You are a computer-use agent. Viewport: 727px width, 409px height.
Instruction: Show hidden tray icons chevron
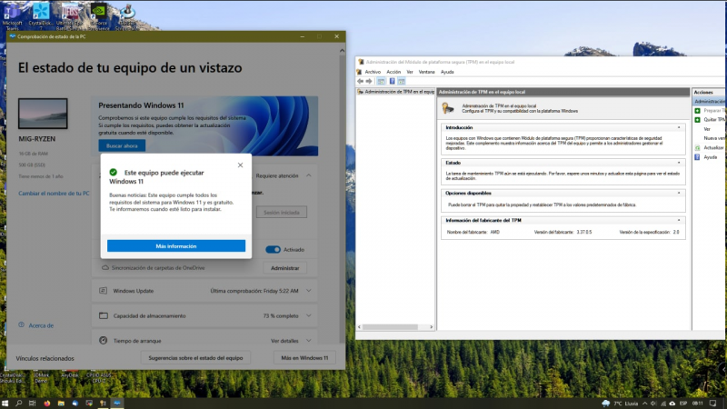[x=644, y=404]
